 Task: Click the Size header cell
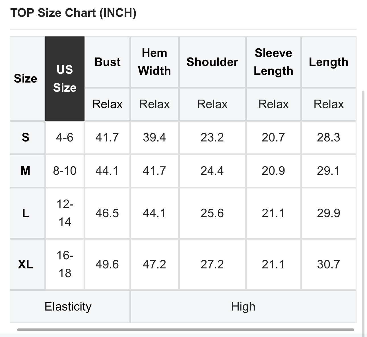[26, 79]
